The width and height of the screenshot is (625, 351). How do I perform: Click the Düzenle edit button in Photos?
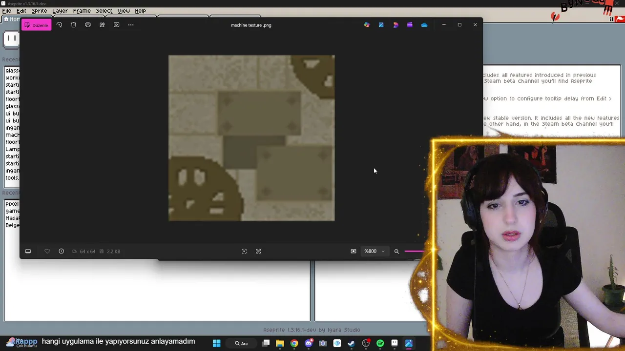(x=36, y=25)
